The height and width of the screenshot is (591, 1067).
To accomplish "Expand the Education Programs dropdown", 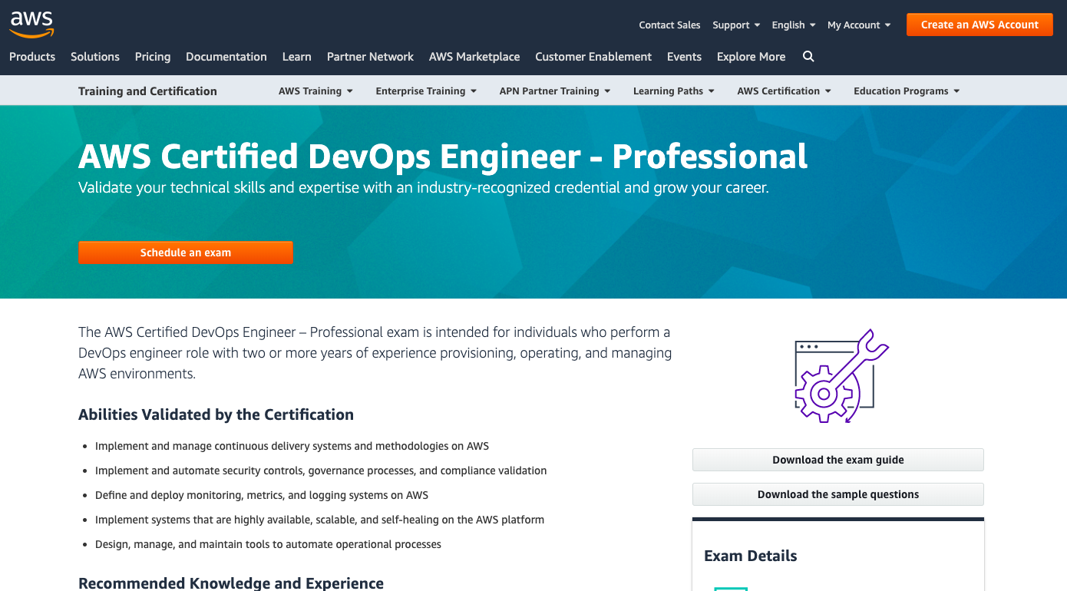I will coord(906,91).
